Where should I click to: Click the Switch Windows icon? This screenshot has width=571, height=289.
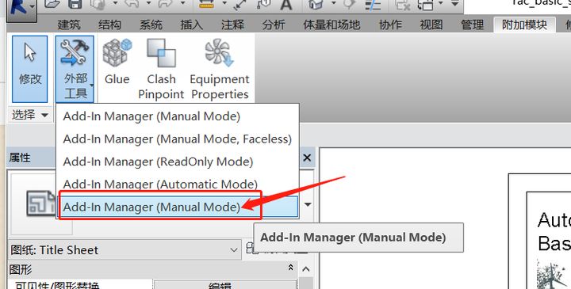pyautogui.click(x=425, y=5)
